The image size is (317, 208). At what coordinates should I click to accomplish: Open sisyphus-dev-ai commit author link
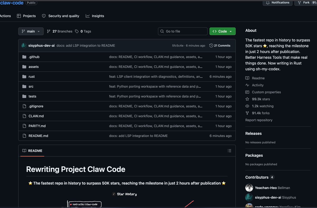tap(41, 45)
